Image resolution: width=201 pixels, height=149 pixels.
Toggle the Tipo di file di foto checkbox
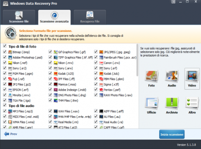click(x=5, y=46)
